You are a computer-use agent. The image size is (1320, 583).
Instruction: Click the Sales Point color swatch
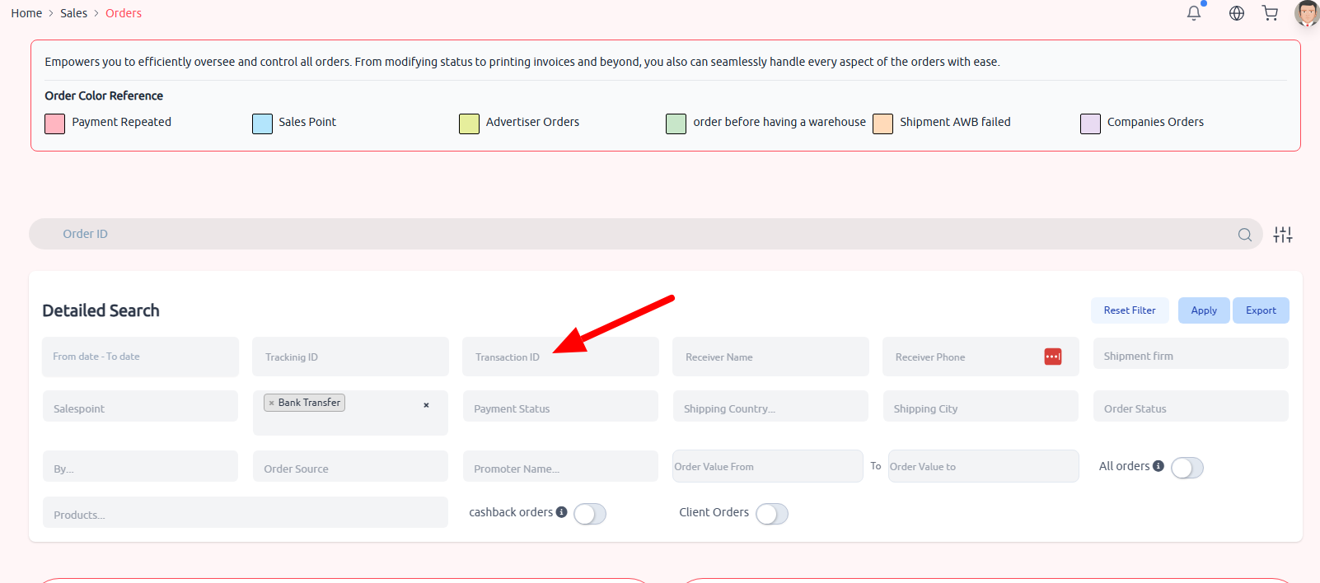[x=262, y=124]
